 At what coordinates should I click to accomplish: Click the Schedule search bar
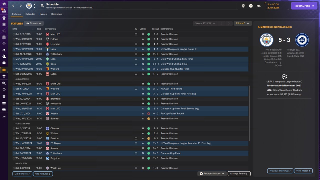[139, 6]
